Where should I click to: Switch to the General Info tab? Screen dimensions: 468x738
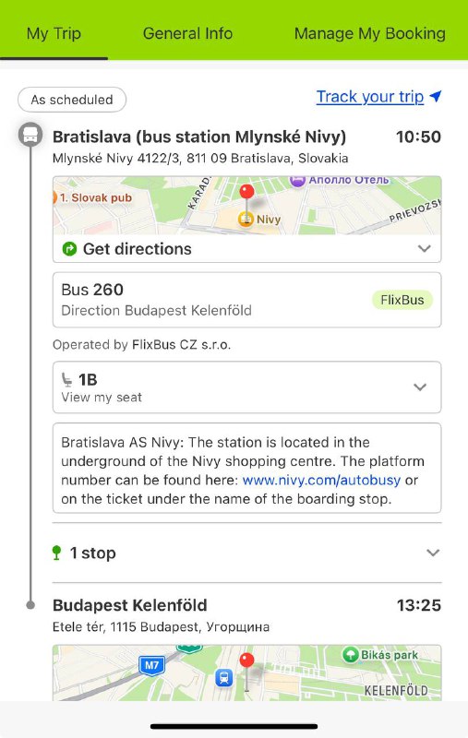[x=187, y=33]
